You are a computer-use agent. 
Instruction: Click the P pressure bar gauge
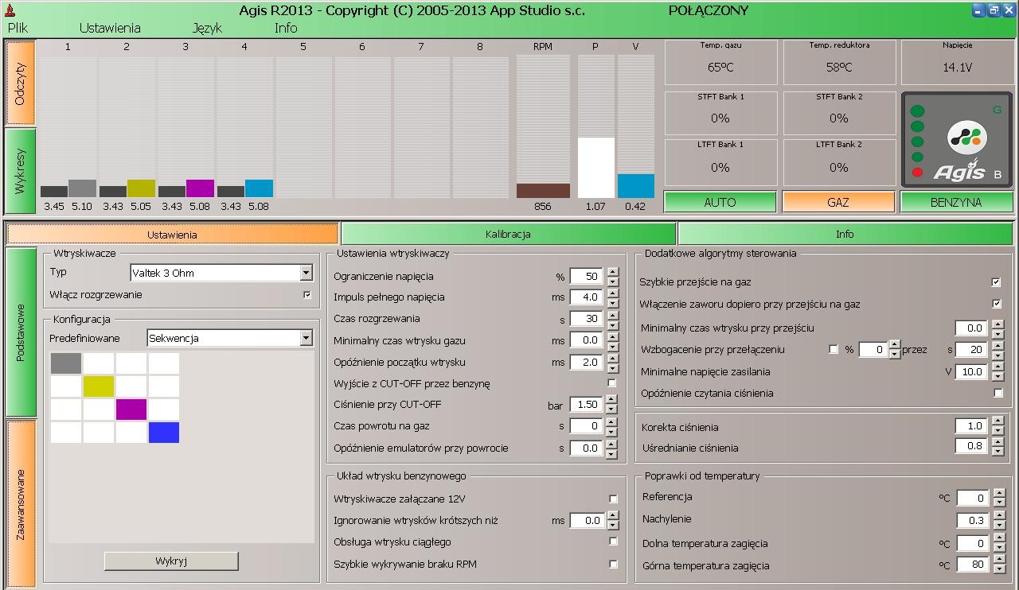tap(595, 126)
